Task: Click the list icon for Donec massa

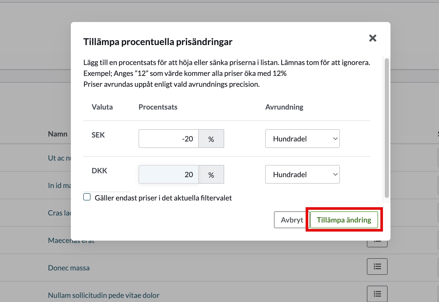Action: 377,267
